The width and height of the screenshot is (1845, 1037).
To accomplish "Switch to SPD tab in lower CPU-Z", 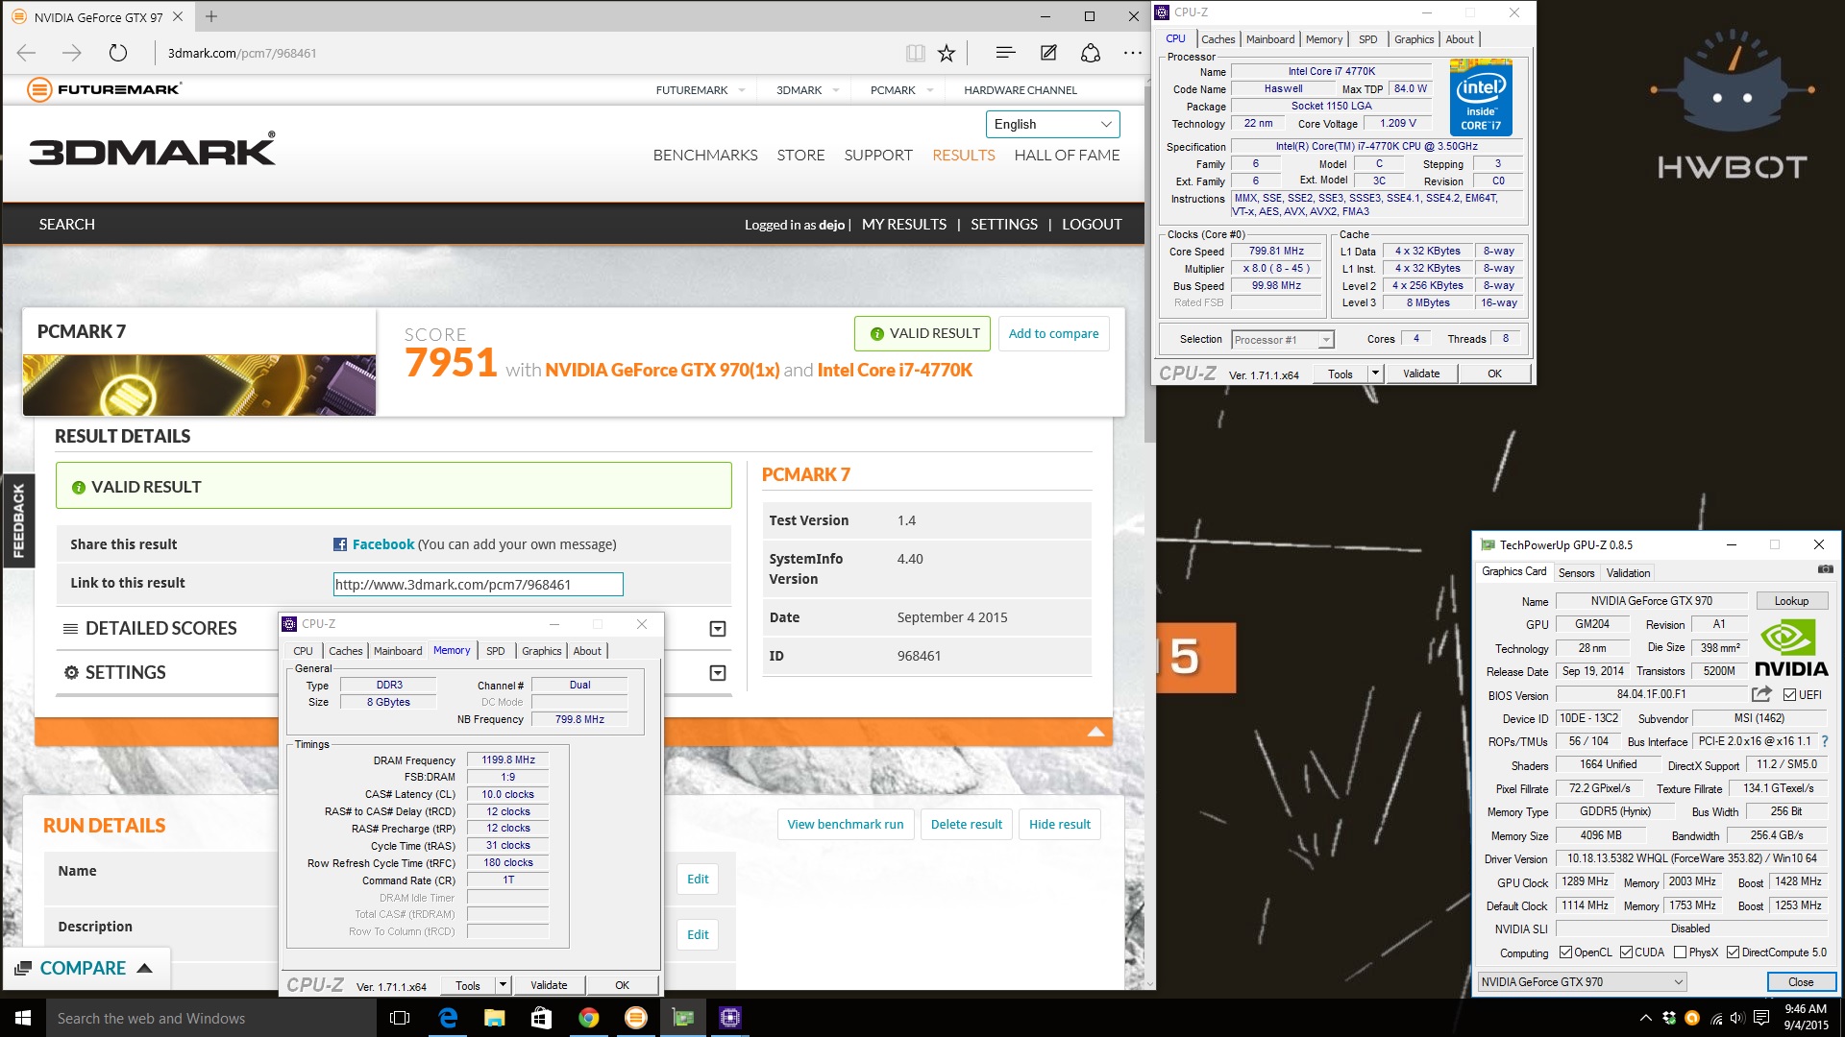I will click(495, 651).
